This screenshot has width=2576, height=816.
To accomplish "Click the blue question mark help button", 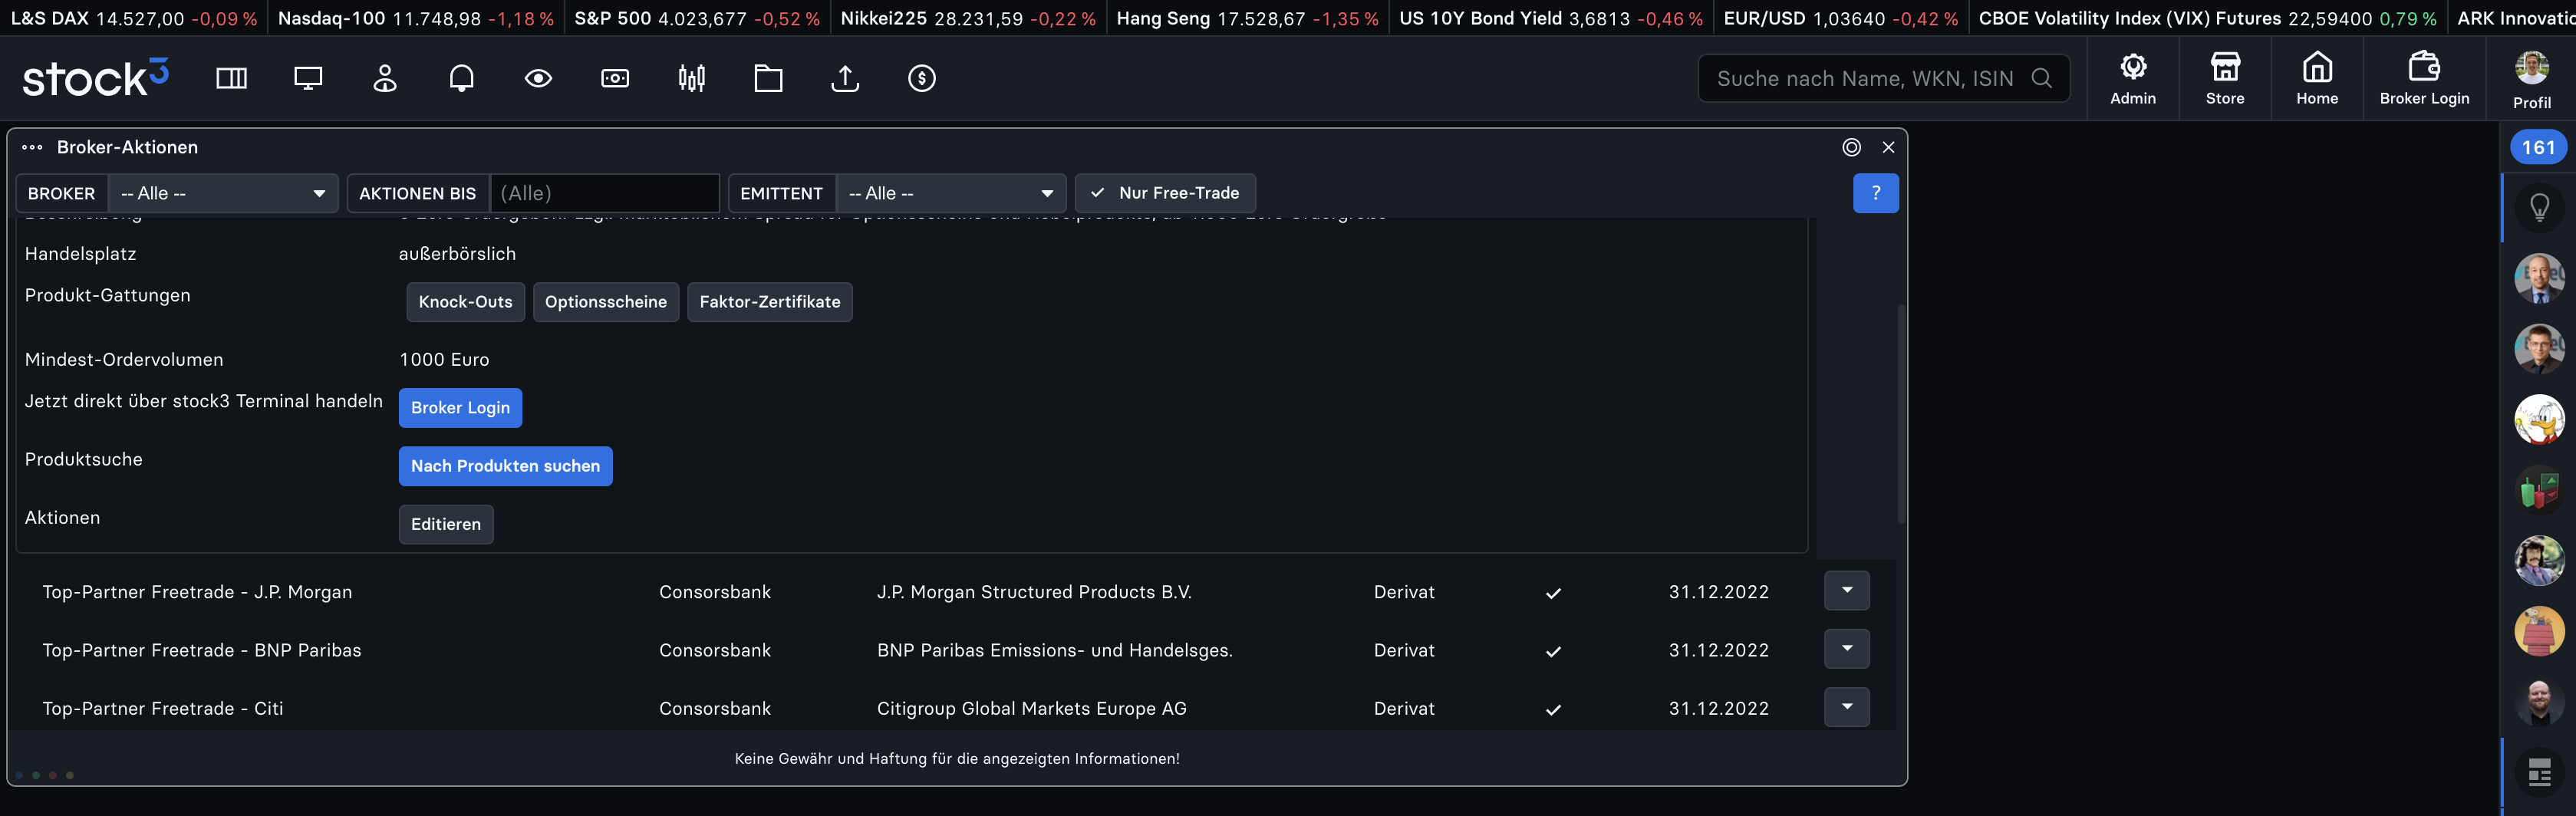I will 1875,193.
